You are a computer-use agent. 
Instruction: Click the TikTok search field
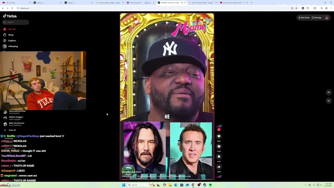point(16,22)
